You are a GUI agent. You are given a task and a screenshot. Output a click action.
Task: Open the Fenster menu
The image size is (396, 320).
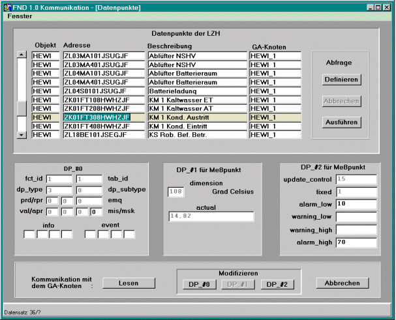click(x=20, y=16)
